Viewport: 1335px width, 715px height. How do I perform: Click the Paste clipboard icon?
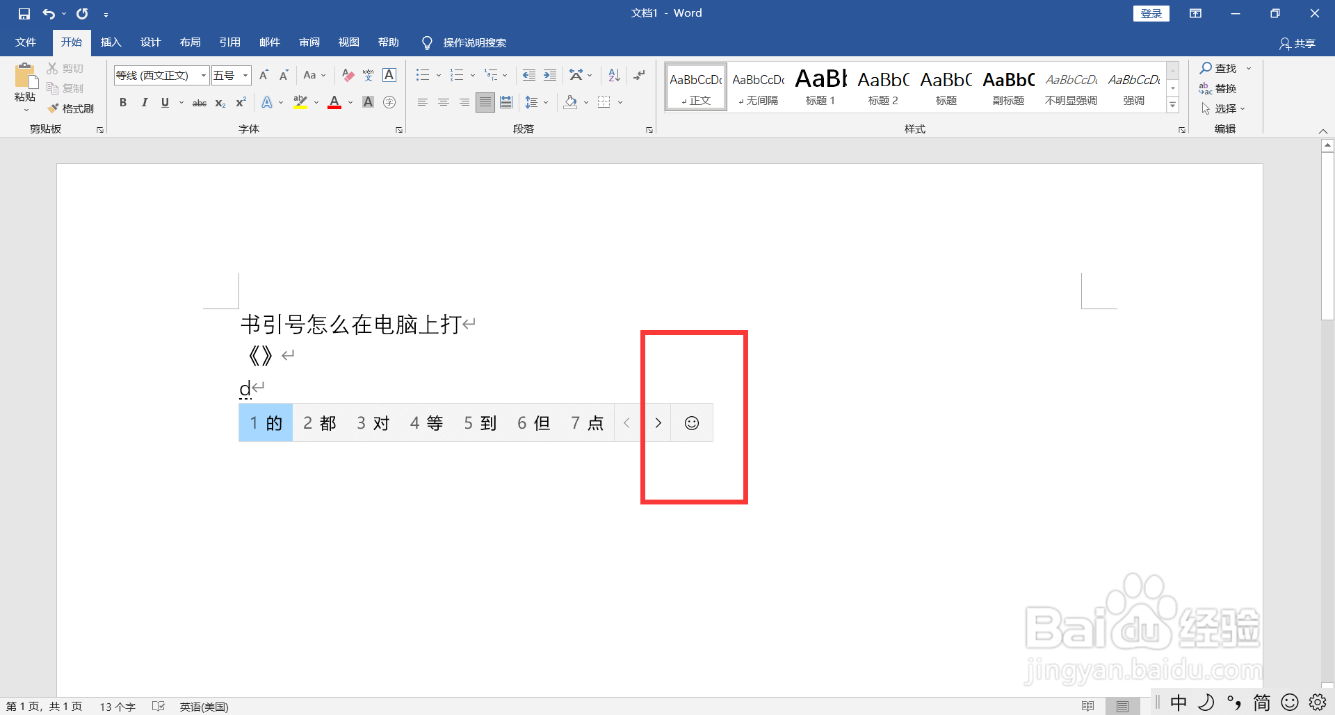point(26,76)
